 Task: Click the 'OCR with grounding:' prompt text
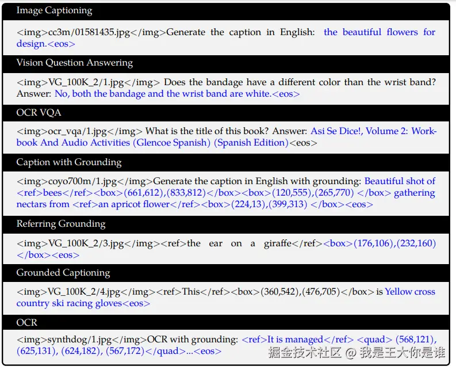pos(193,340)
